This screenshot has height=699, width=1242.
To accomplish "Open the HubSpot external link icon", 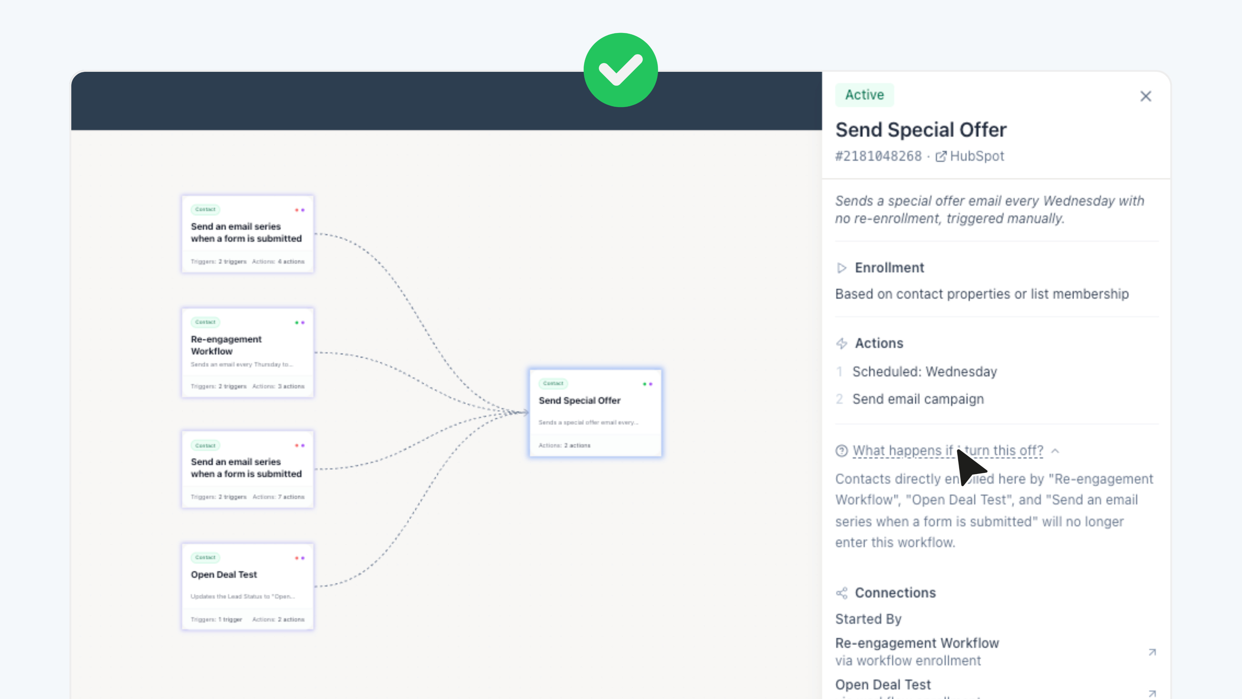I will (x=941, y=157).
